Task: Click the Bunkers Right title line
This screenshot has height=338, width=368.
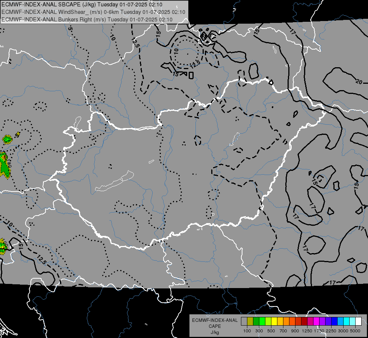Action: [87, 20]
